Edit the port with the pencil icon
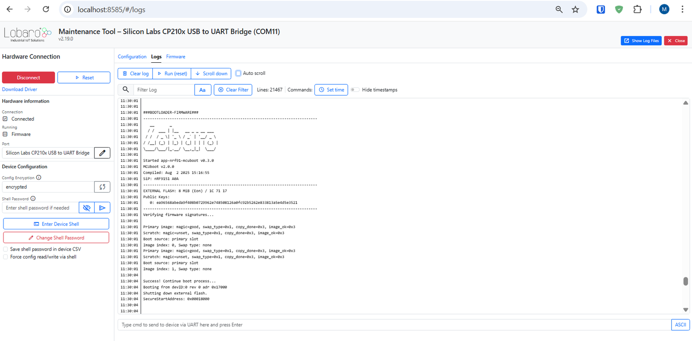 pos(102,153)
